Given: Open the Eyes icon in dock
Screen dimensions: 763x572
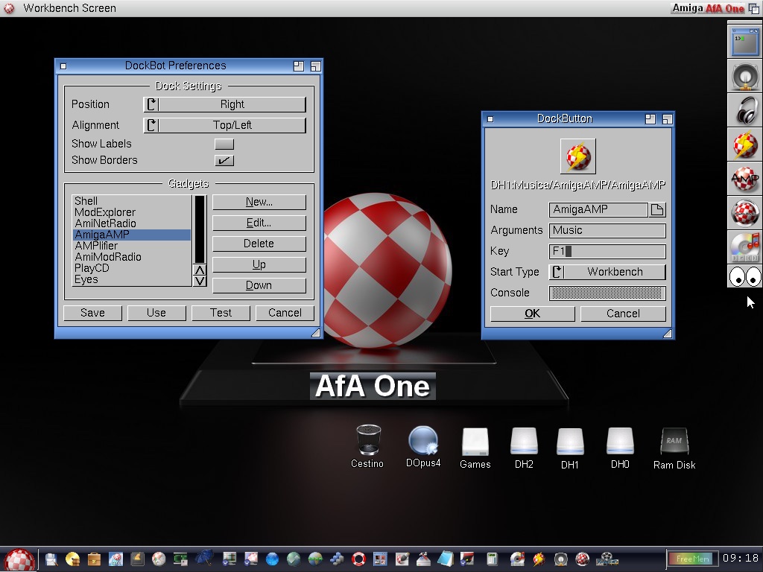Looking at the screenshot, I should (744, 277).
